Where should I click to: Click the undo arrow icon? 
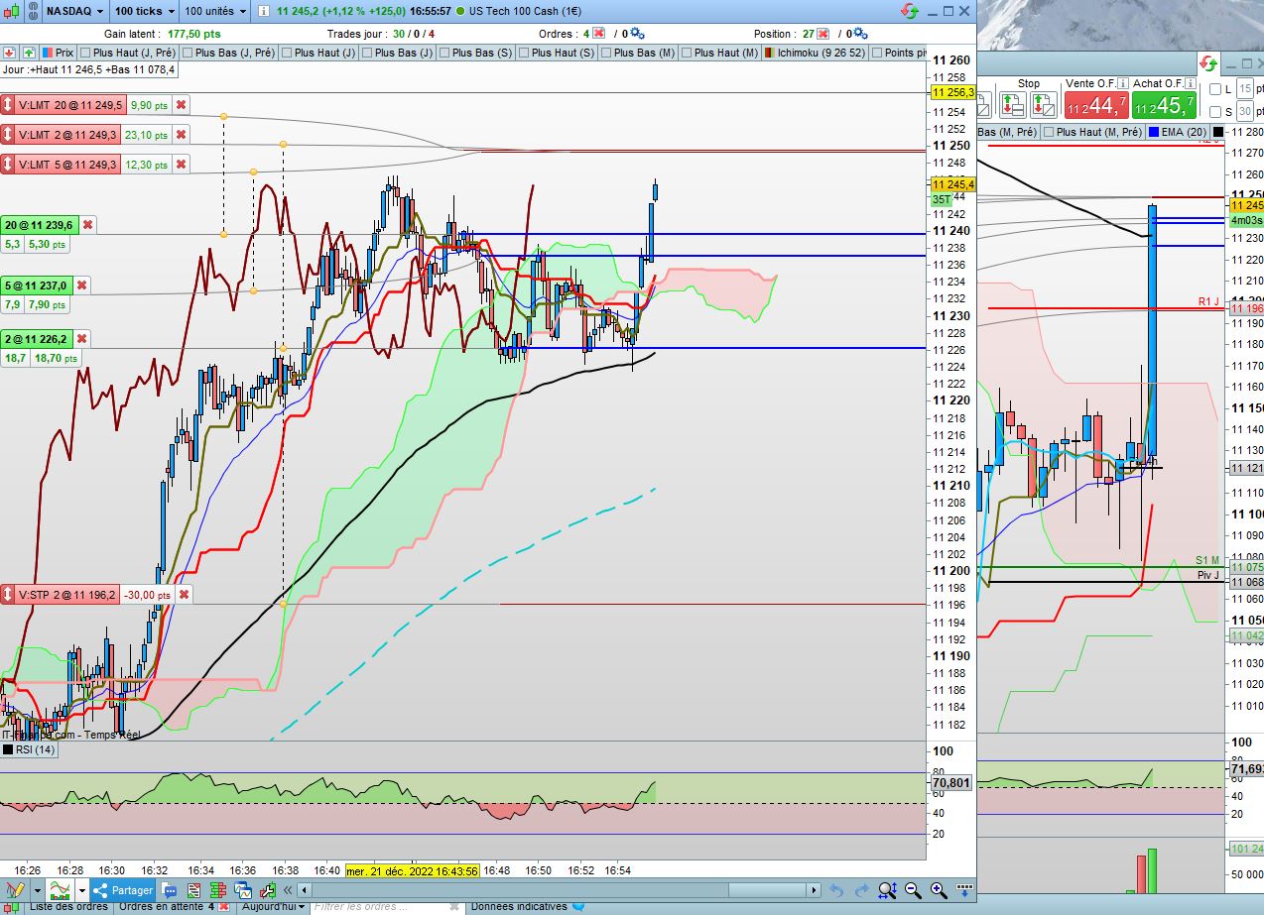click(836, 890)
